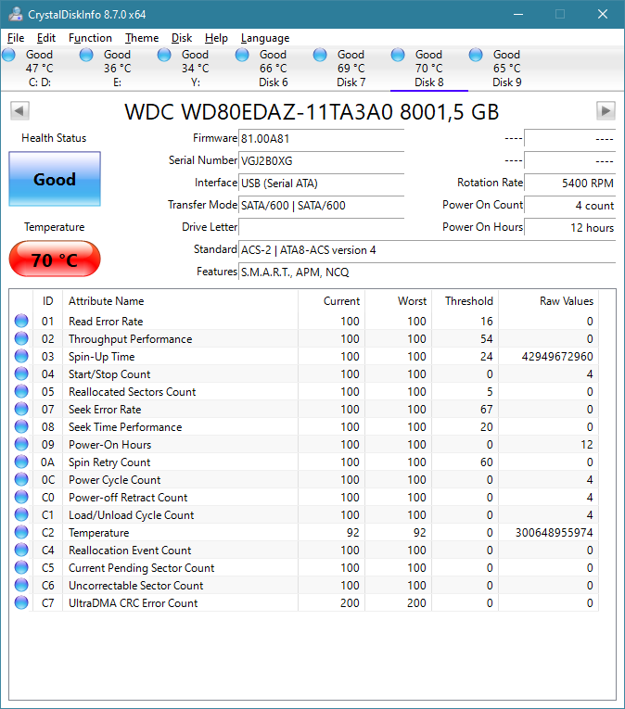Viewport: 625px width, 709px height.
Task: Click status icon of Seek Time Performance
Action: pyautogui.click(x=21, y=426)
